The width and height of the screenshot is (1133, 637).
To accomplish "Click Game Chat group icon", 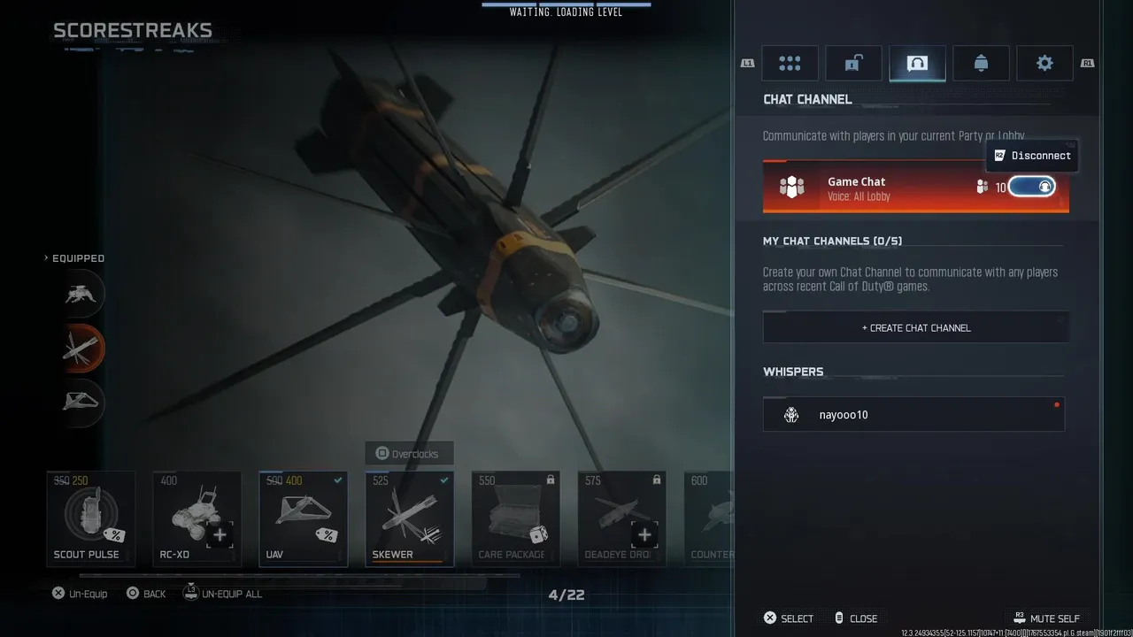I will coord(791,188).
